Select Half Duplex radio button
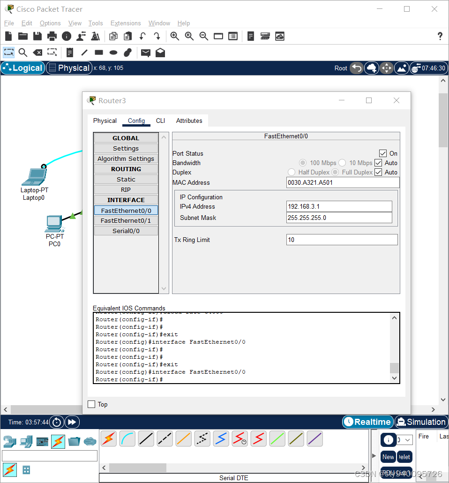This screenshot has height=483, width=449. point(292,172)
